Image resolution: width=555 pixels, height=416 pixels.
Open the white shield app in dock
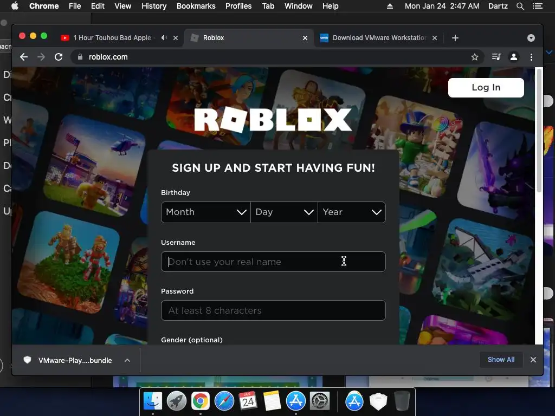point(378,401)
